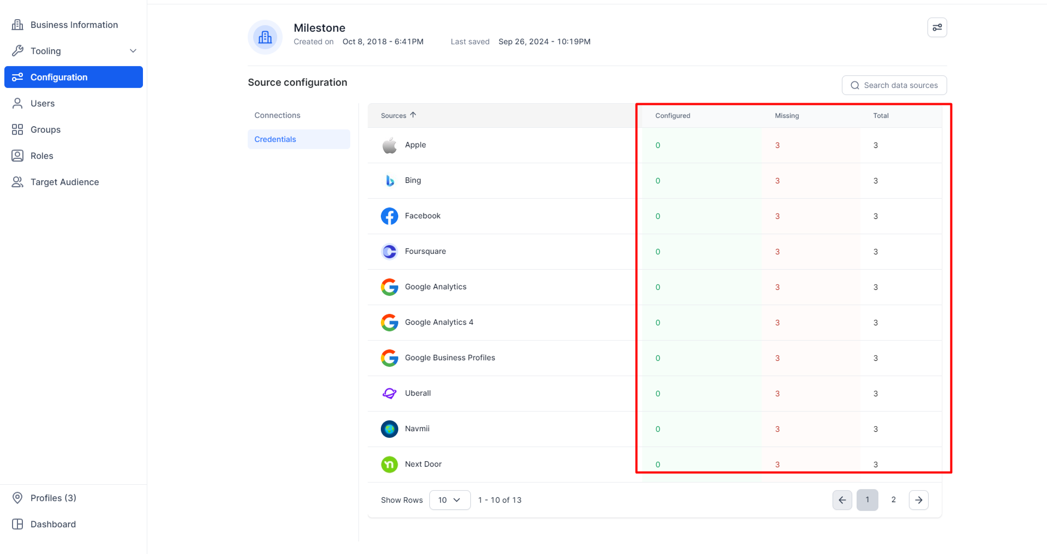Click the Sources sort arrow icon
Screen dimensions: 1047x554
[413, 115]
